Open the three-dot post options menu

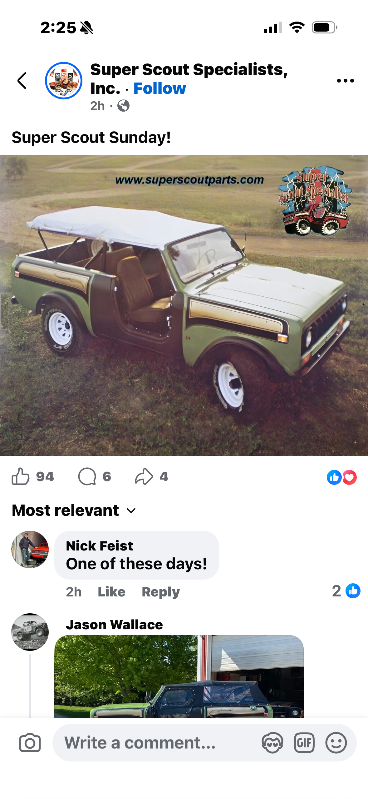tap(345, 81)
